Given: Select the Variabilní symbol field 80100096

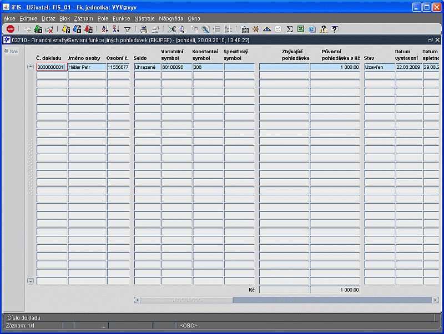Looking at the screenshot, I should tap(175, 67).
